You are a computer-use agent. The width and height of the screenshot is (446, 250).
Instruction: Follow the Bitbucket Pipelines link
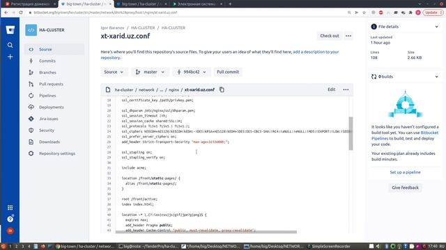point(405,135)
